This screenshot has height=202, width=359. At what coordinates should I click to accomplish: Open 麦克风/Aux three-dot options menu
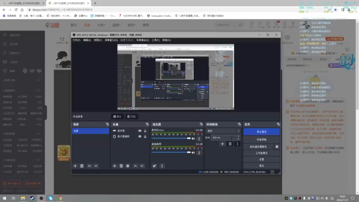(x=199, y=139)
